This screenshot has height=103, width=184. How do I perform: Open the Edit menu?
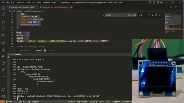pyautogui.click(x=13, y=3)
